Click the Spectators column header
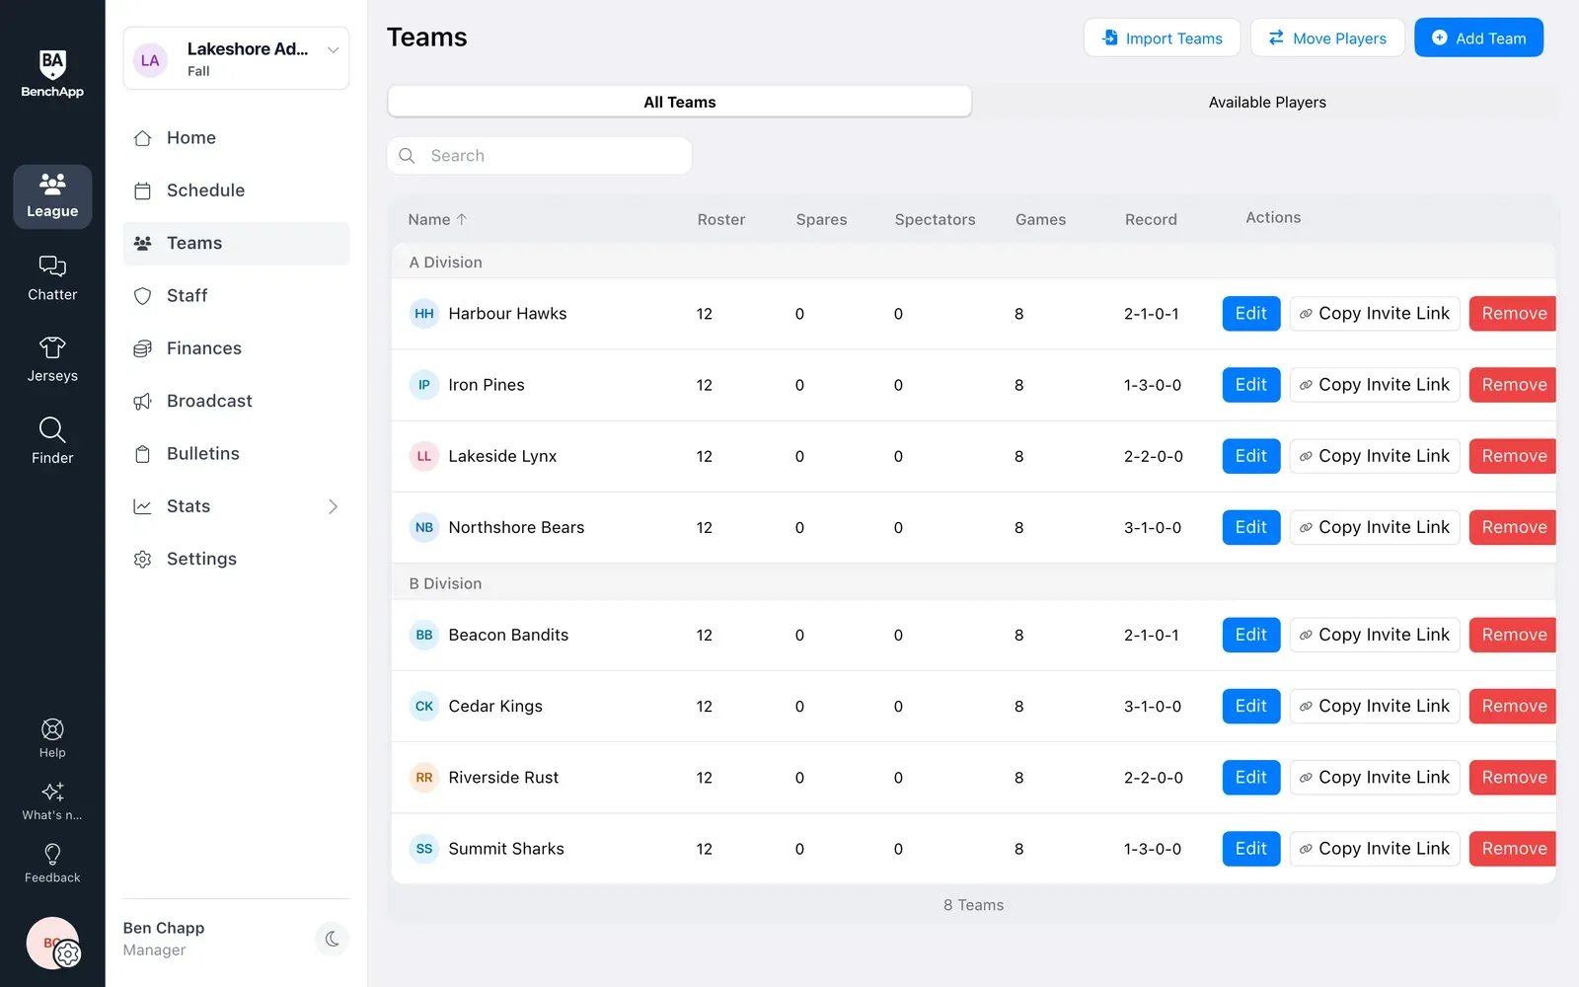 click(x=935, y=219)
